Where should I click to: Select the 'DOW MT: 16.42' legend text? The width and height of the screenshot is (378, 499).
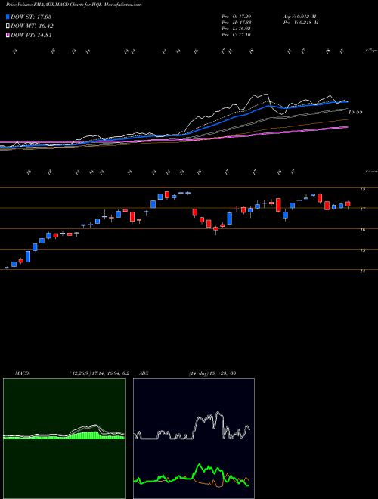click(x=32, y=26)
